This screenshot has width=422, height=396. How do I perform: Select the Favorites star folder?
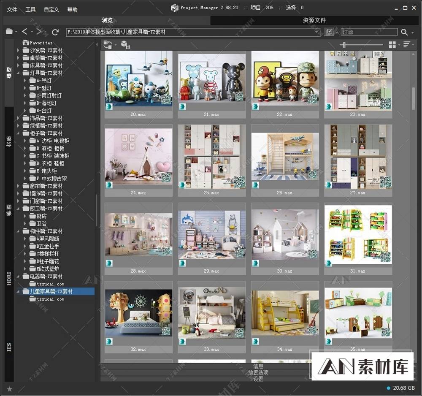tap(38, 43)
